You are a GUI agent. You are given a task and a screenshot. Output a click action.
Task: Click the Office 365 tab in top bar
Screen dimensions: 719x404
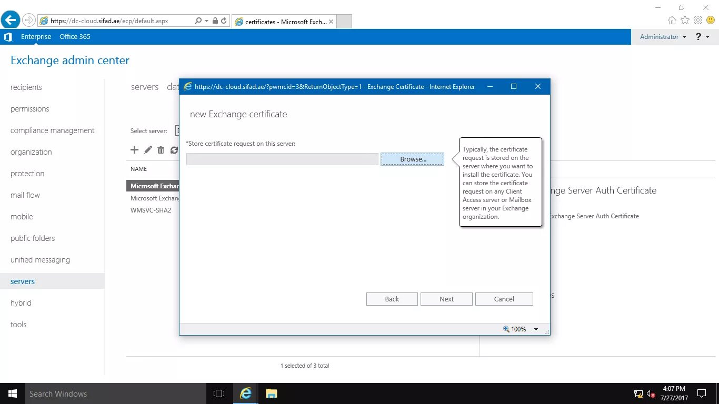[x=75, y=37]
